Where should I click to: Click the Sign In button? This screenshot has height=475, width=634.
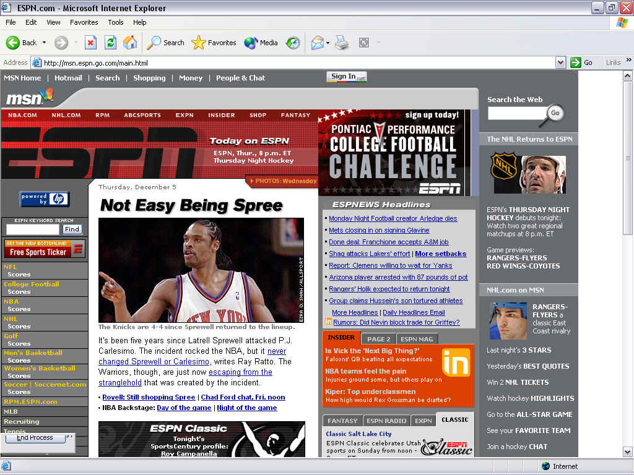click(x=346, y=77)
